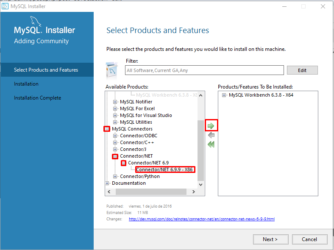Click the green double-arrow remove all
Screen dimensions: 334x250
pyautogui.click(x=211, y=144)
